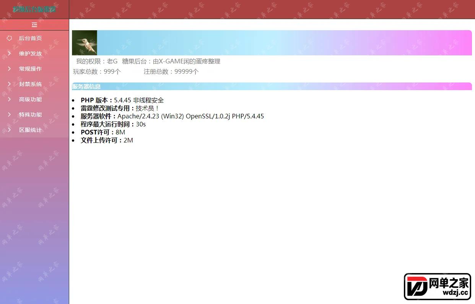475x304 pixels.
Task: Select the 我的权限：老G text
Action: 97,61
